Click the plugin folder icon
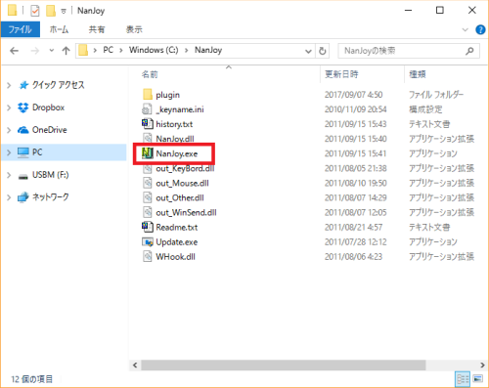This screenshot has height=388, width=489. click(148, 95)
